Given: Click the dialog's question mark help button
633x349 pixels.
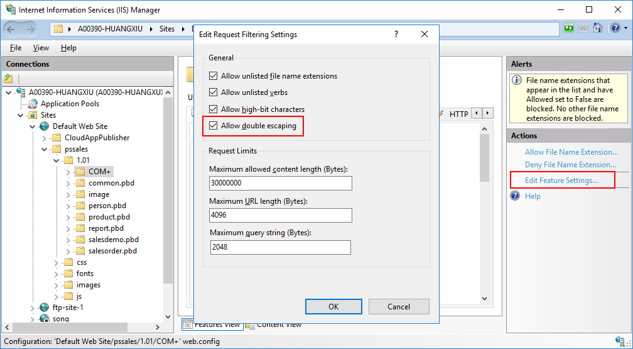Looking at the screenshot, I should pos(396,35).
